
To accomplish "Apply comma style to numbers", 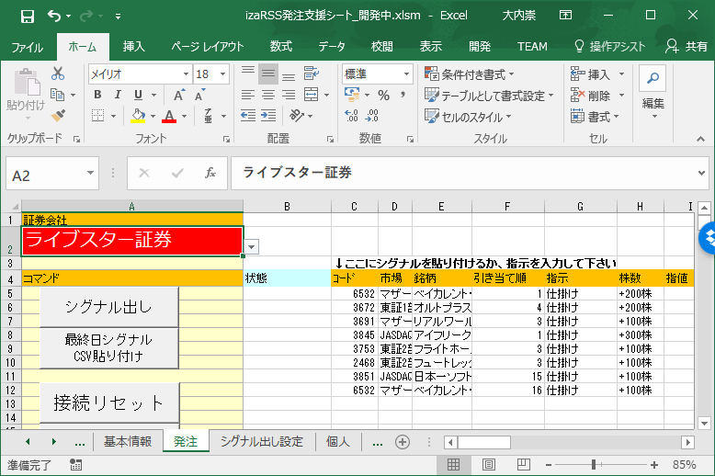I will pos(403,95).
